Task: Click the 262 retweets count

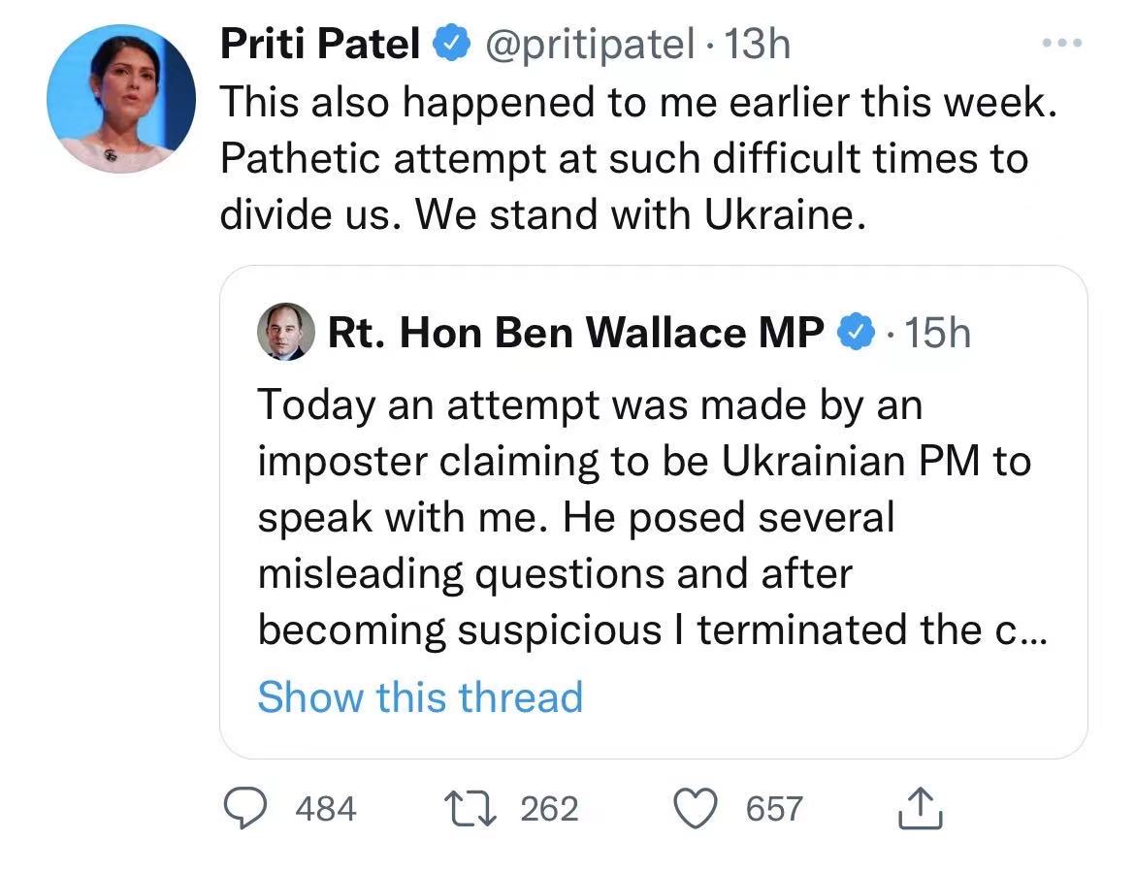Action: click(549, 808)
